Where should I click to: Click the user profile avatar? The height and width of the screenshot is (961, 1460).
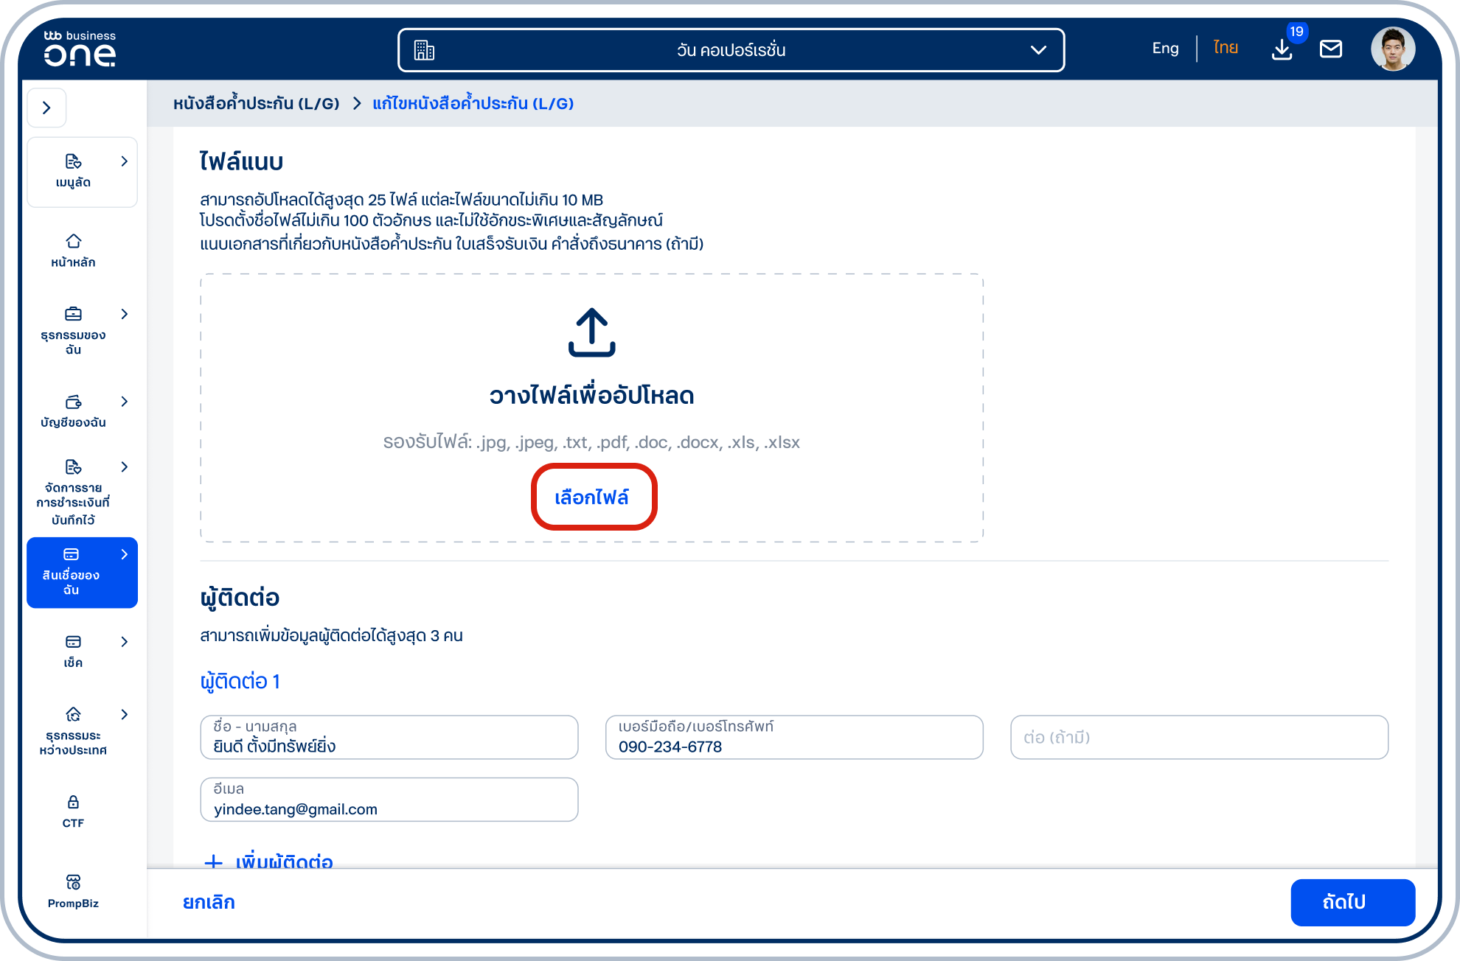pos(1393,49)
